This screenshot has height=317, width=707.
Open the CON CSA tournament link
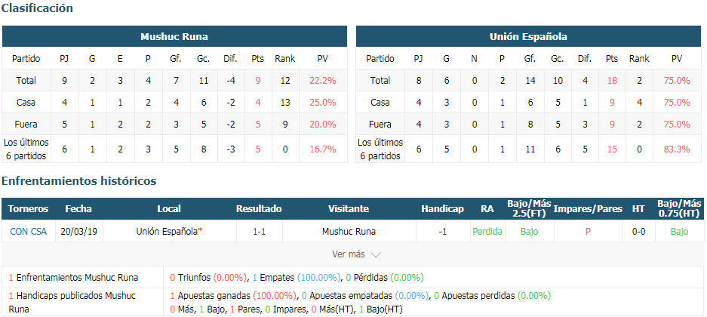point(28,232)
